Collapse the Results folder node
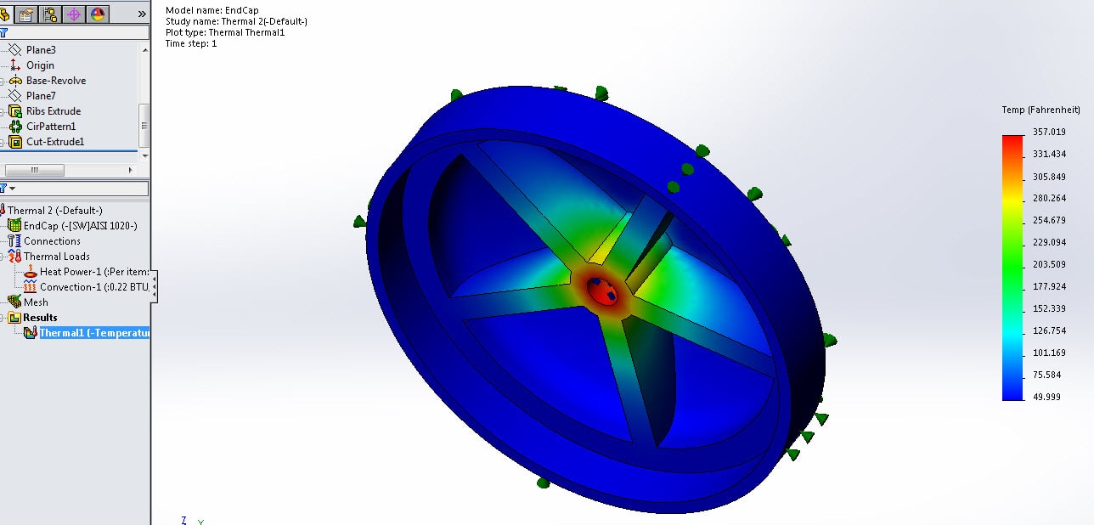 point(3,318)
